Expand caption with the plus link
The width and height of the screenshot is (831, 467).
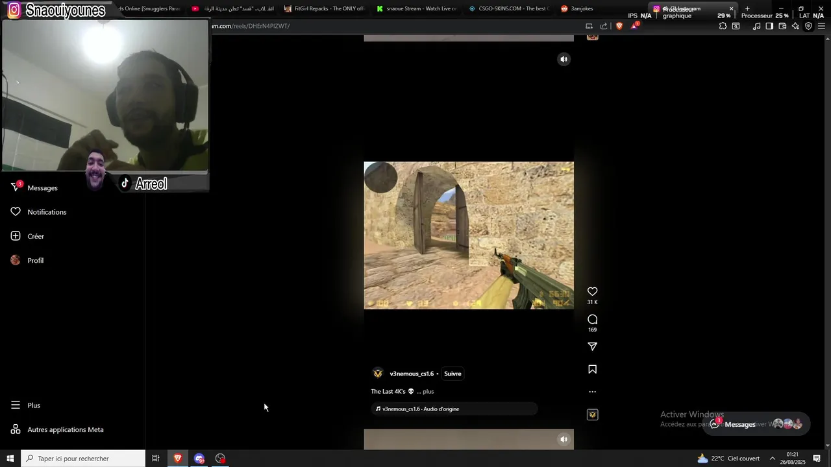[428, 392]
